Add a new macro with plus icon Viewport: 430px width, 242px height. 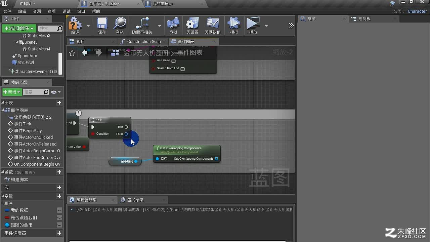coord(59,188)
